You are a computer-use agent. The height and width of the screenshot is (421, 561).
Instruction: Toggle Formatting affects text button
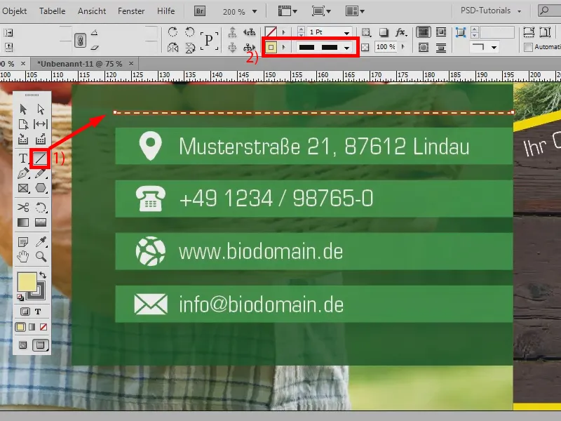point(38,312)
